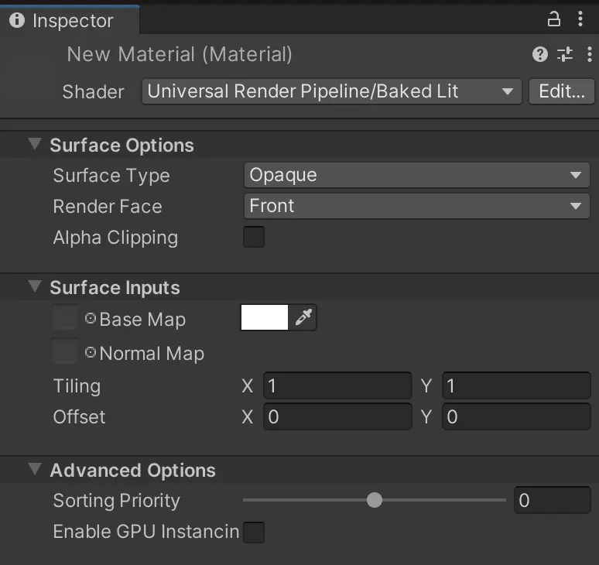Screen dimensions: 599x565
Task: Enable the Alpha Clipping checkbox
Action: (254, 237)
